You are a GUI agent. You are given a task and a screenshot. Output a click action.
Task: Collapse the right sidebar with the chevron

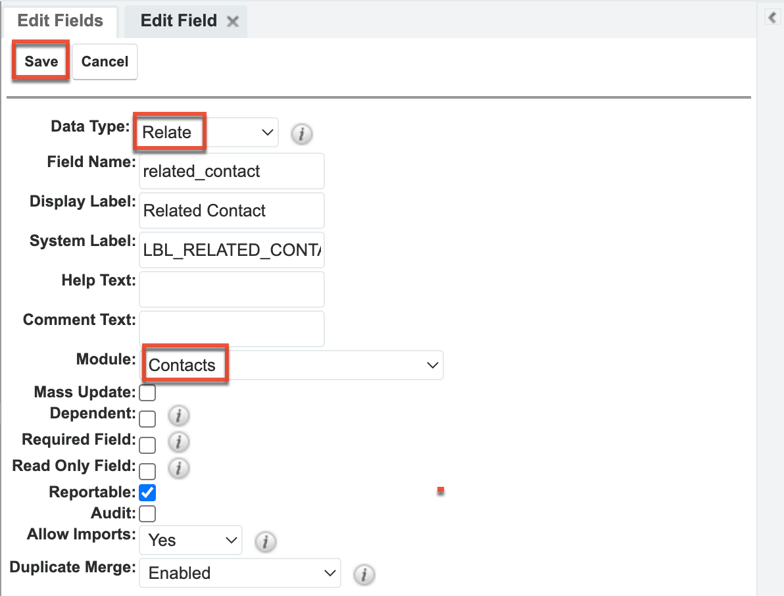772,18
